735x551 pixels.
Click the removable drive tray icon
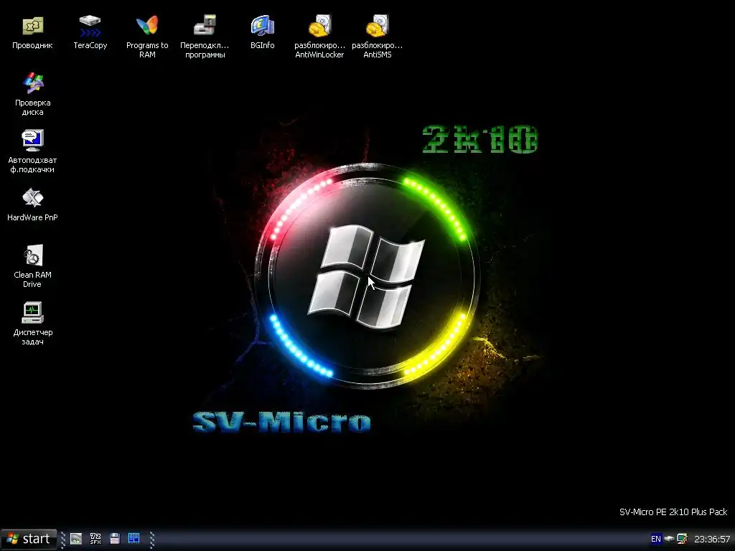[x=670, y=539]
